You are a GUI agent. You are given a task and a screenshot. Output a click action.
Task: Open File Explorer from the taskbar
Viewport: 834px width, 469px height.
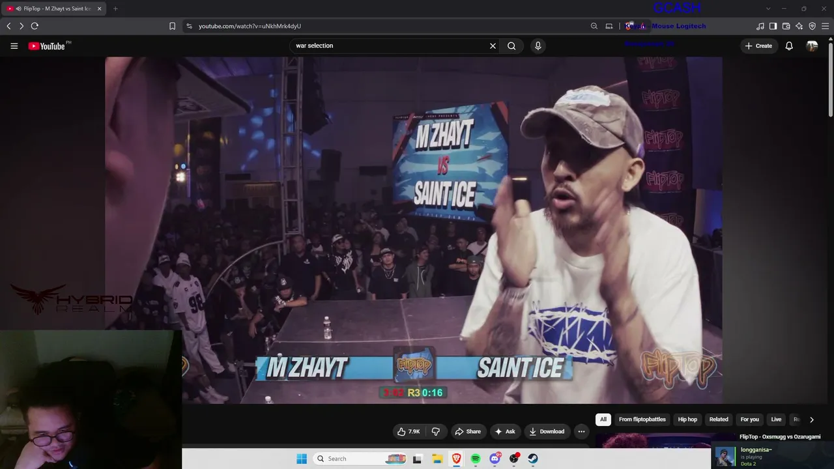[x=437, y=459]
